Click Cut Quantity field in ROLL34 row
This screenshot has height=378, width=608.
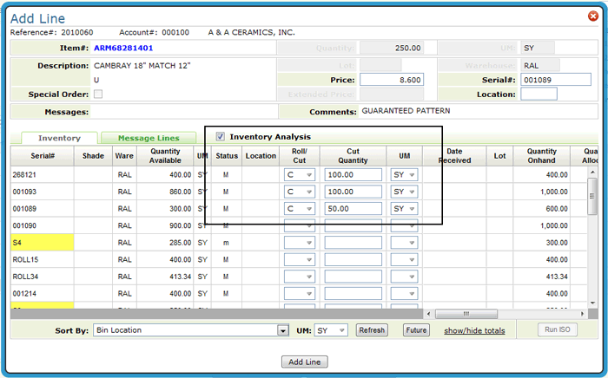[x=353, y=277]
